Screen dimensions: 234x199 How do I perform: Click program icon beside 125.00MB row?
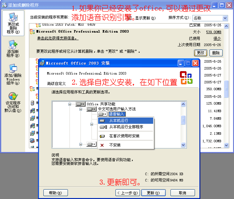pyautogui.click(x=32, y=103)
